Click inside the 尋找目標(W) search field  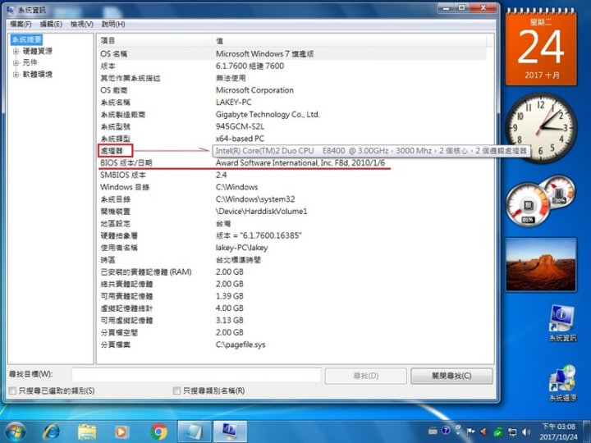point(196,375)
